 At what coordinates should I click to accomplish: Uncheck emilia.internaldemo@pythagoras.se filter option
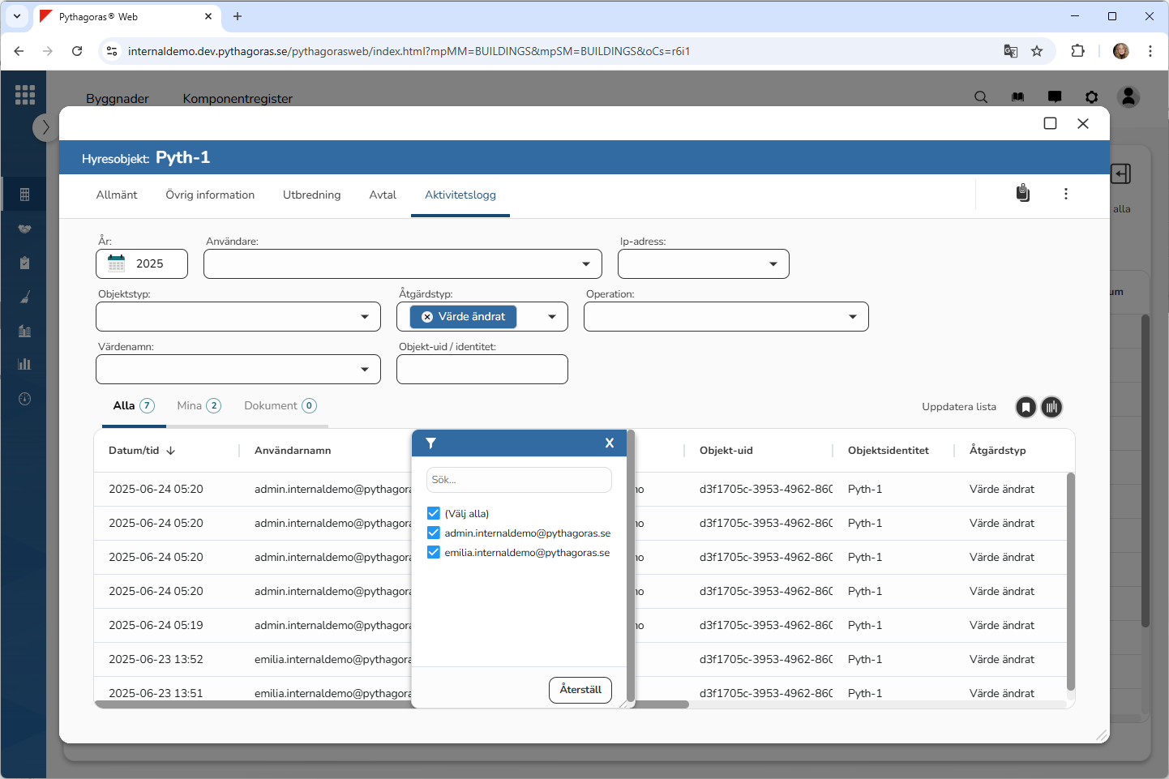click(x=434, y=552)
